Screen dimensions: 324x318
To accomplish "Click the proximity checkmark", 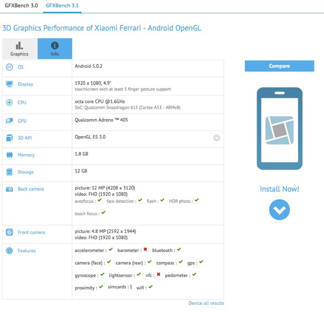I will [x=101, y=287].
